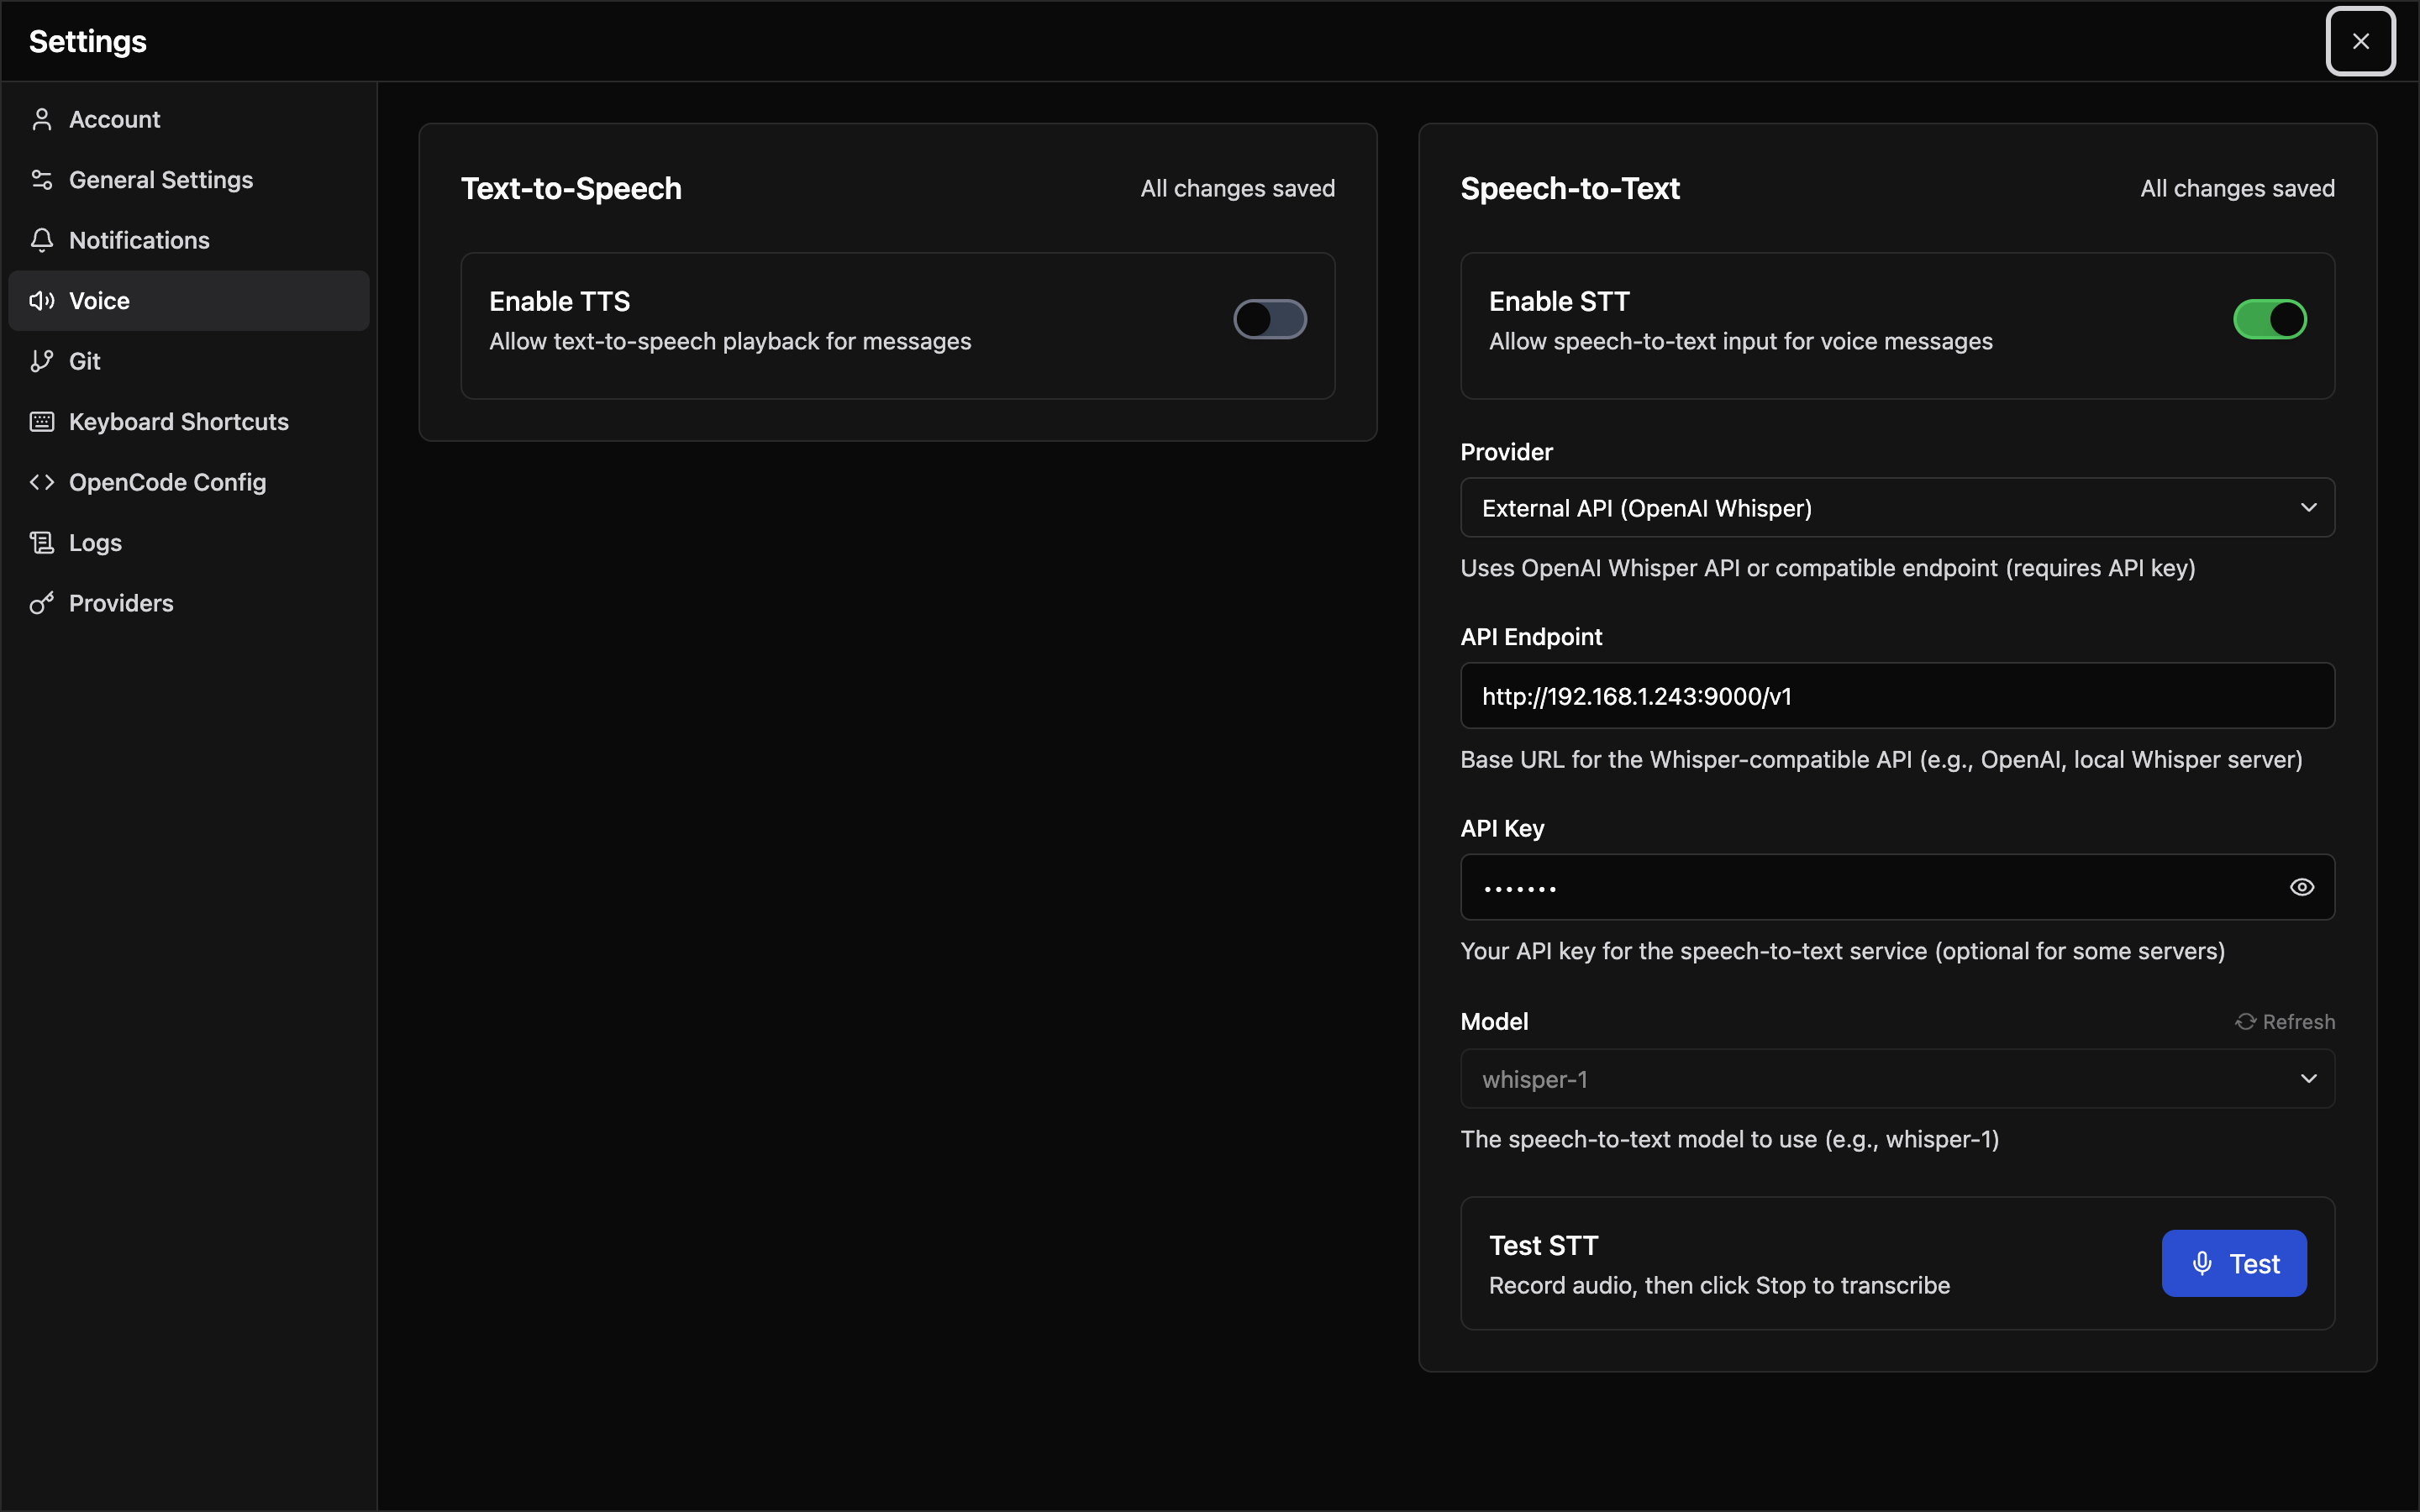The width and height of the screenshot is (2420, 1512).
Task: Click the Notifications bell icon
Action: pyautogui.click(x=42, y=240)
